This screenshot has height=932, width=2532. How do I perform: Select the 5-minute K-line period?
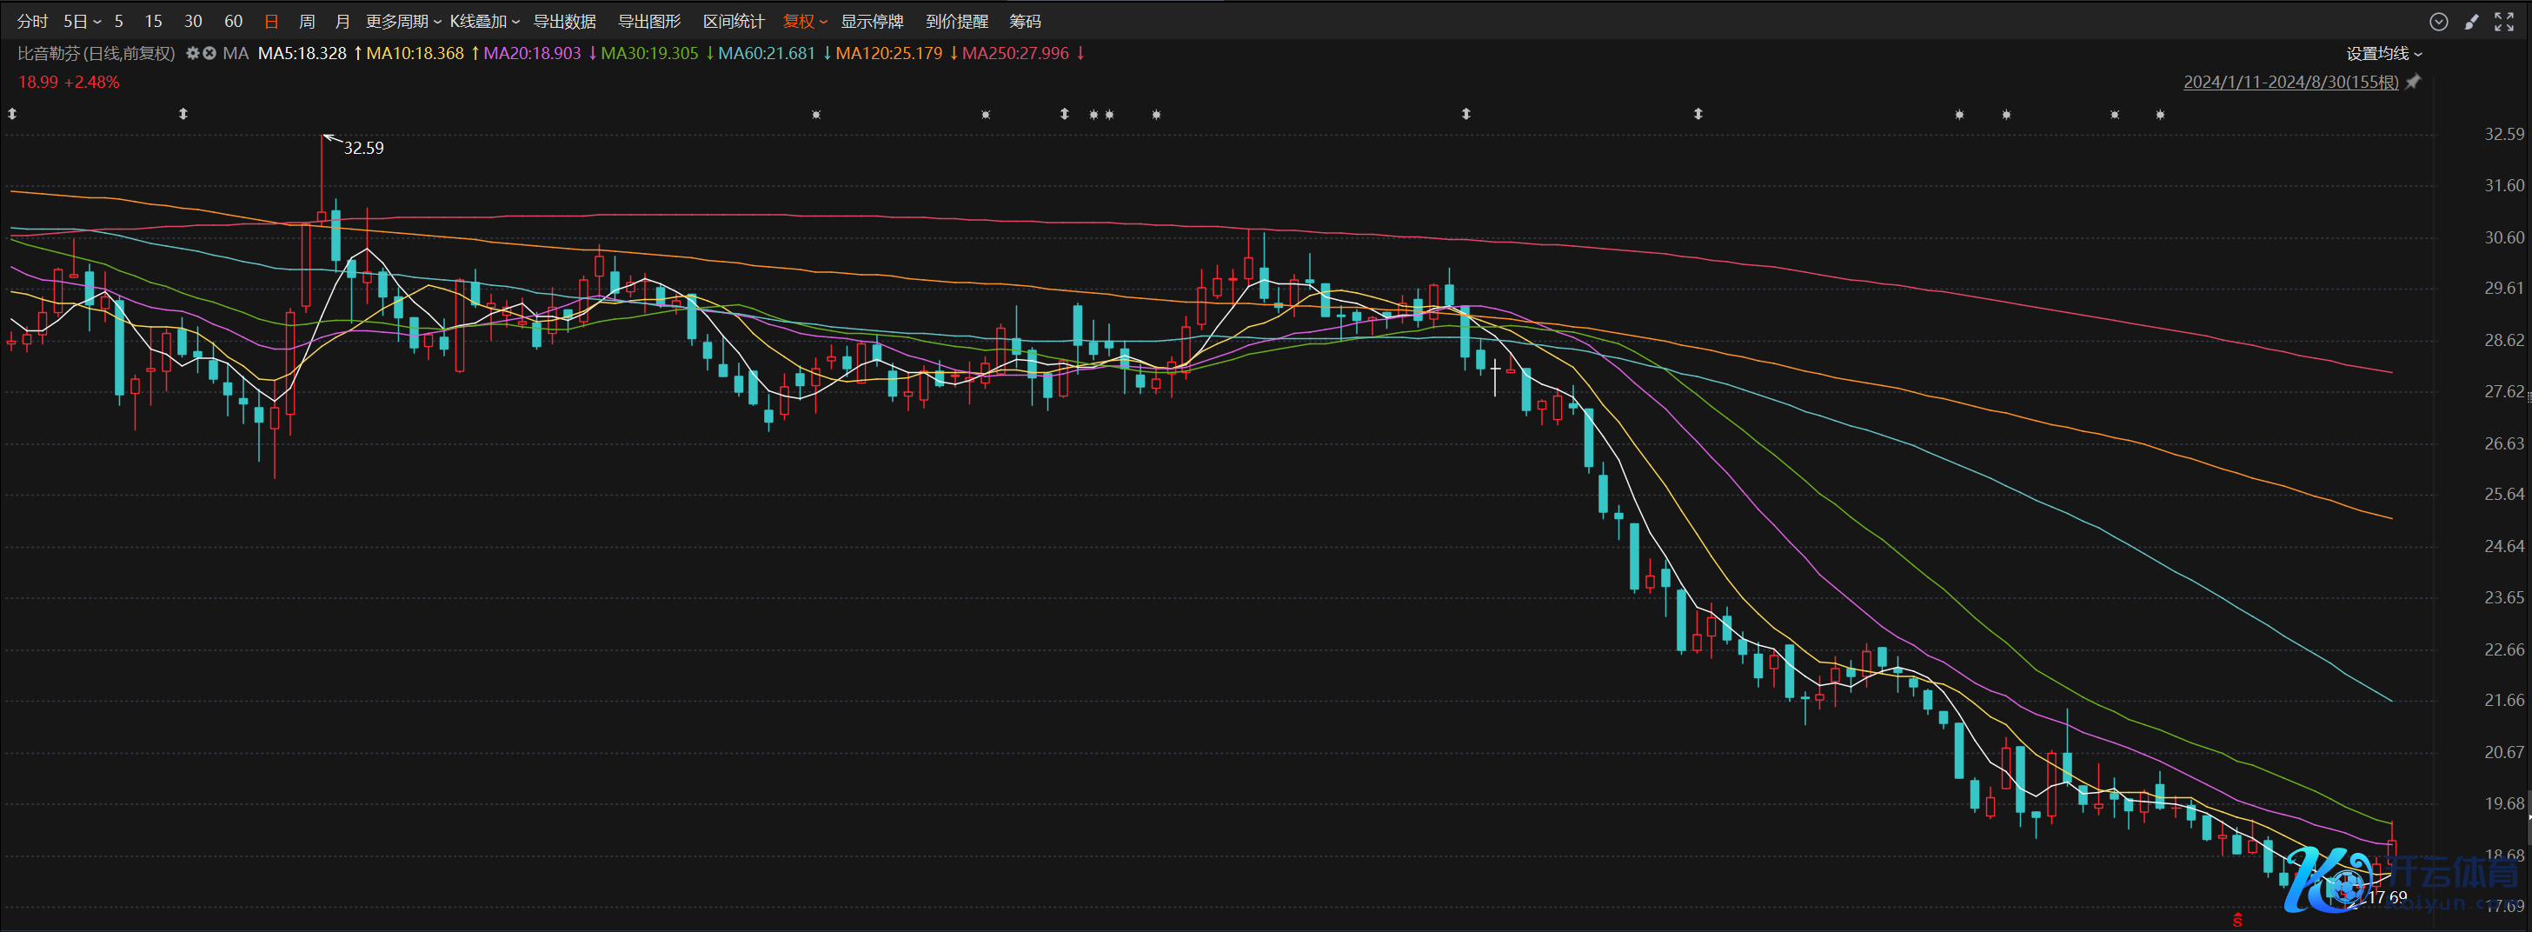pyautogui.click(x=119, y=22)
